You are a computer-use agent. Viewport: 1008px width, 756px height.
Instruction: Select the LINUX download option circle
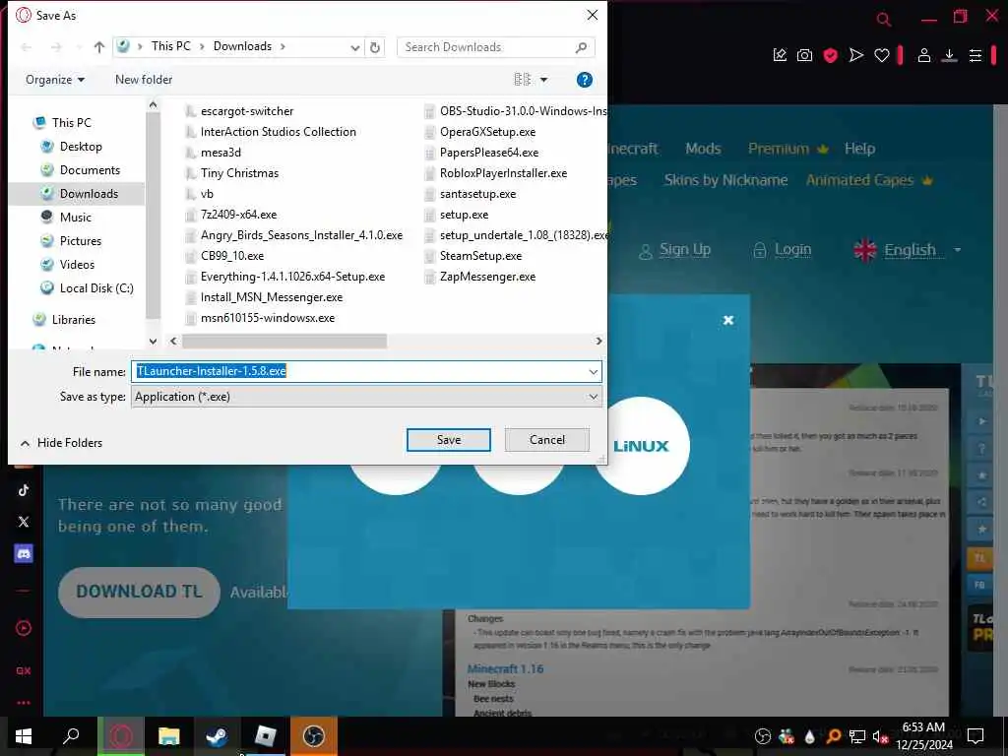click(x=641, y=446)
